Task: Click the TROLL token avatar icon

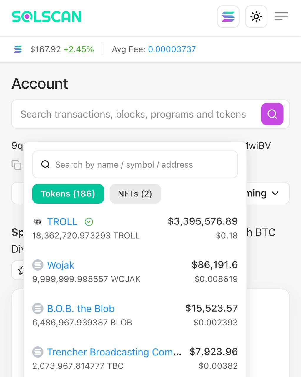Action: point(38,222)
